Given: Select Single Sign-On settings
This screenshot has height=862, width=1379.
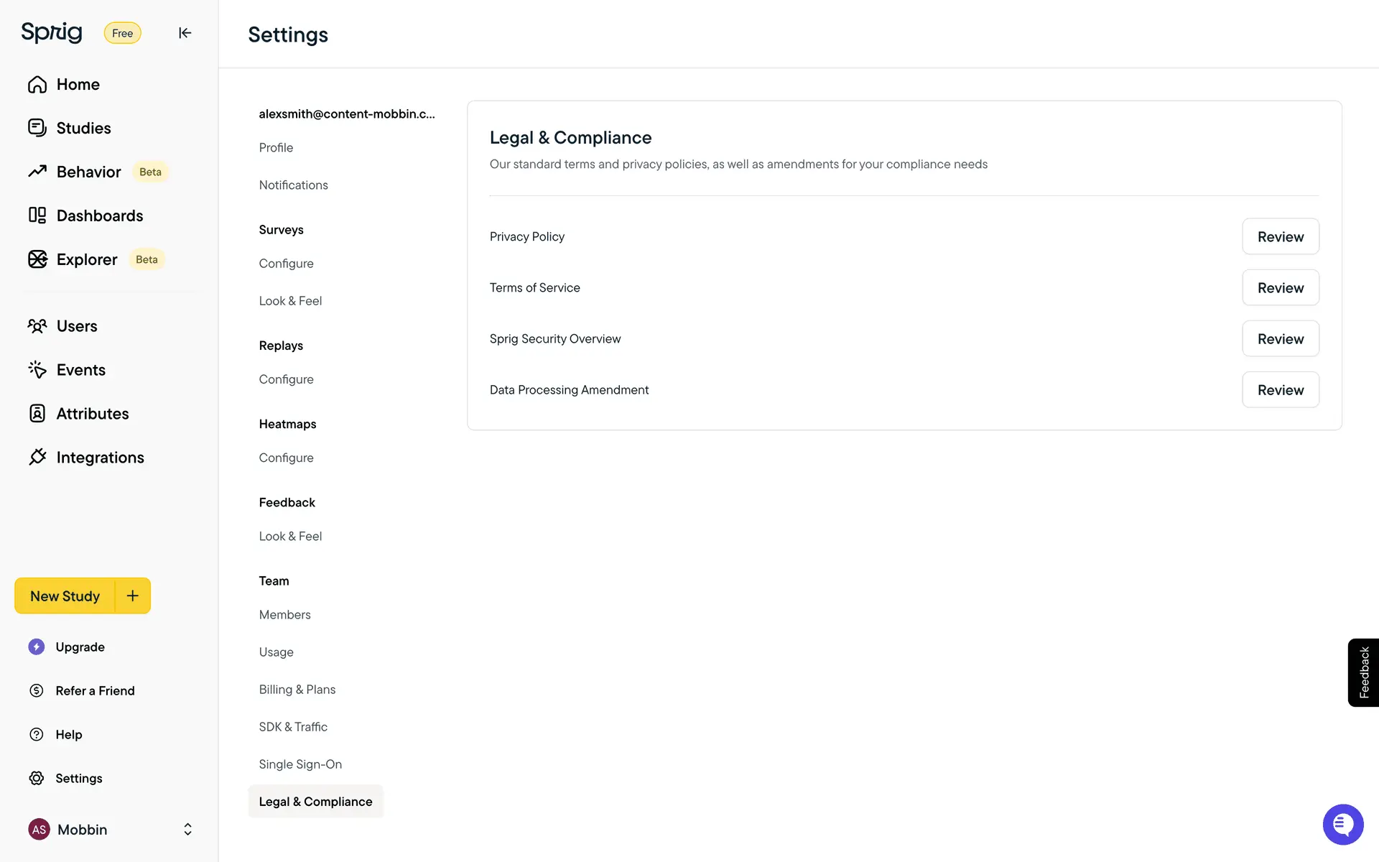Looking at the screenshot, I should [x=300, y=764].
